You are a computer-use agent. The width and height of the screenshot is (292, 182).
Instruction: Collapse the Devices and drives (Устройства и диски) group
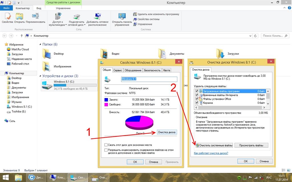point(40,76)
